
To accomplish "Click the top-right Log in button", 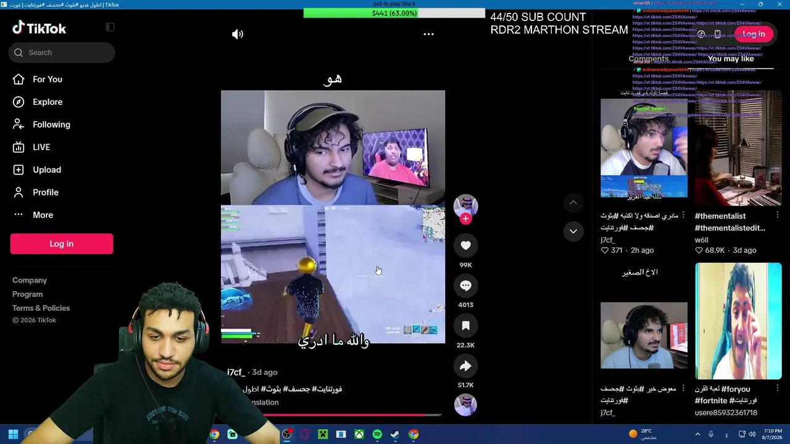I will [754, 35].
